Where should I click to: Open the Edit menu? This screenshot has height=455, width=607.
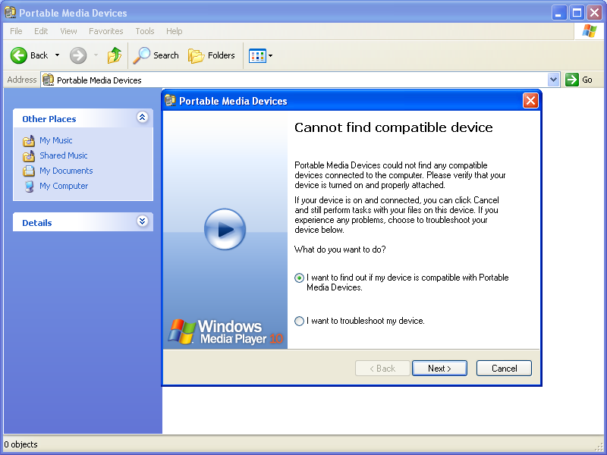point(41,31)
